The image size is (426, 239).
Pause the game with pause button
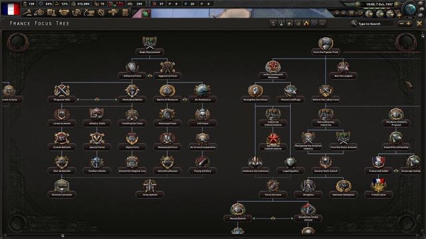pos(337,13)
